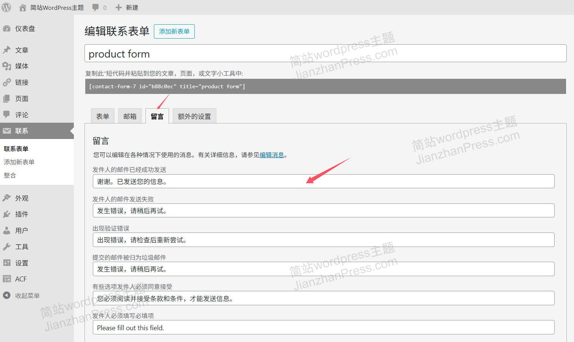Viewport: 574px width, 342px height.
Task: Open the 链接 links icon
Action: (x=7, y=82)
